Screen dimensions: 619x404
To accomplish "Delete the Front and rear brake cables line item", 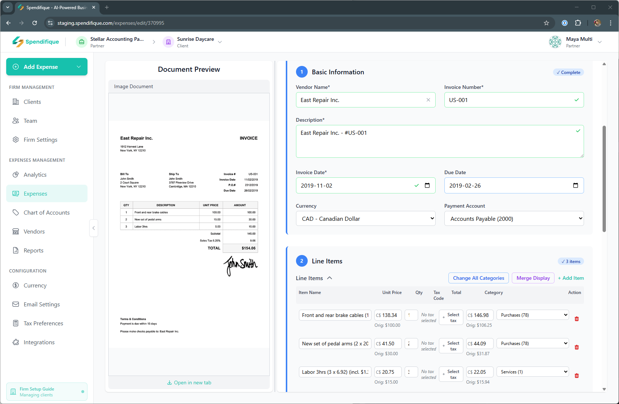I will click(x=576, y=319).
